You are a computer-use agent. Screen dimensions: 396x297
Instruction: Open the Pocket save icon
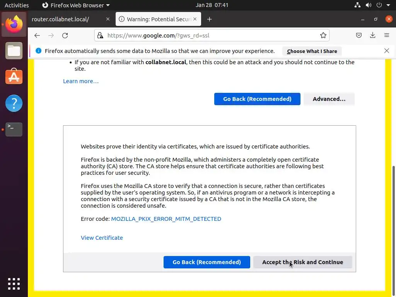(358, 35)
